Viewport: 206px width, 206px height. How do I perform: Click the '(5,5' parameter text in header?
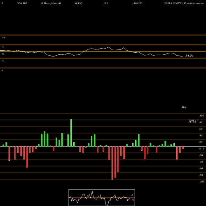click(106, 3)
